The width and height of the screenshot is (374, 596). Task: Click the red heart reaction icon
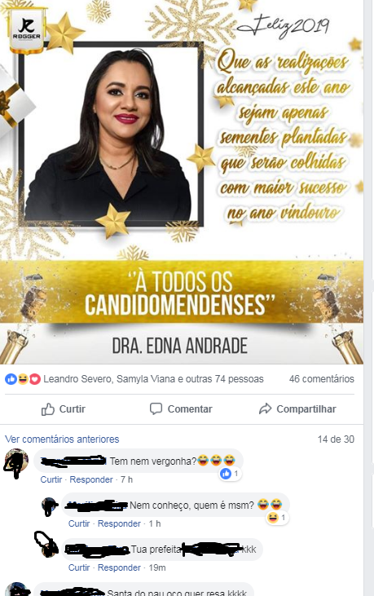34,379
